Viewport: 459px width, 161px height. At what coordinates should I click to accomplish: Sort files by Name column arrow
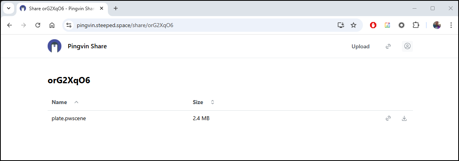tap(76, 102)
